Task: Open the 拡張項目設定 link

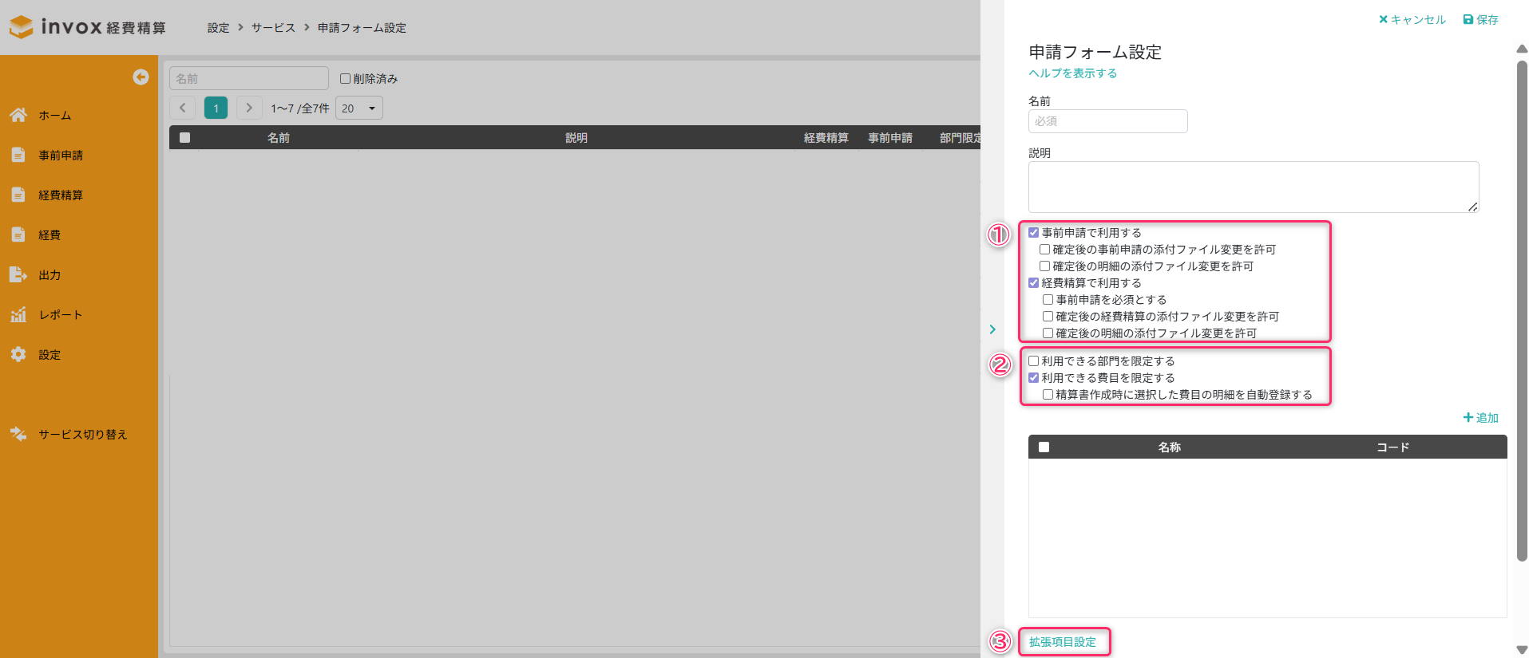Action: point(1062,642)
